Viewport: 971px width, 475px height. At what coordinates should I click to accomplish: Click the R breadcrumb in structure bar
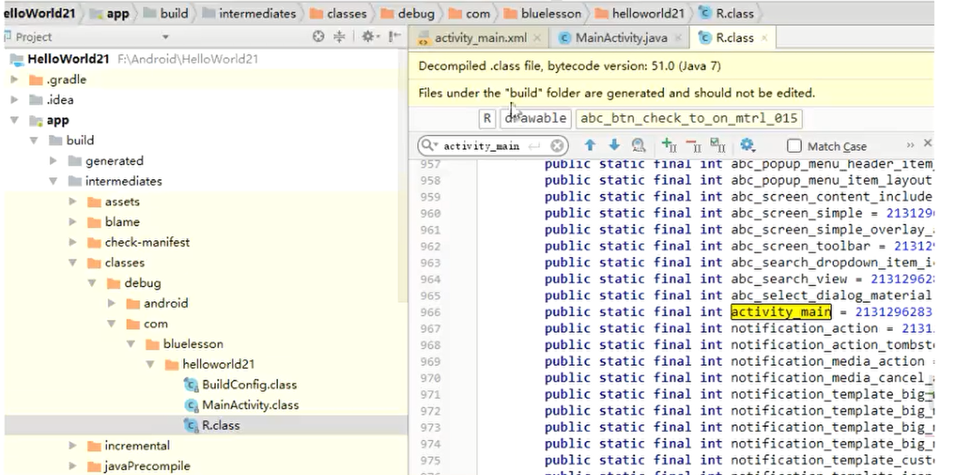pyautogui.click(x=487, y=119)
